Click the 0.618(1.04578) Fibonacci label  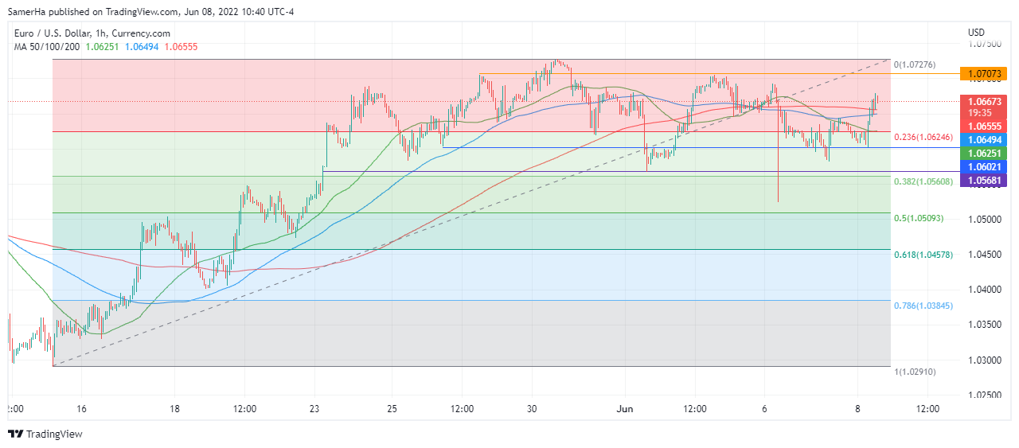[923, 255]
